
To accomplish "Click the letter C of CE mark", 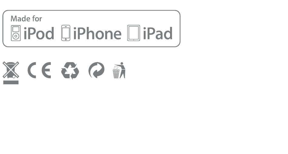I will (32, 70).
